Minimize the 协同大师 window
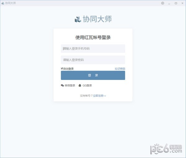Viewport: 186px width, 158px height. click(x=169, y=3)
